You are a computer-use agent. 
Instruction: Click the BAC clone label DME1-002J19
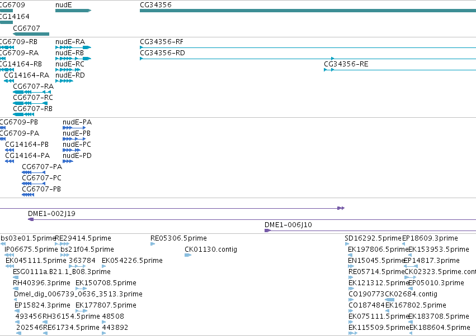51,214
